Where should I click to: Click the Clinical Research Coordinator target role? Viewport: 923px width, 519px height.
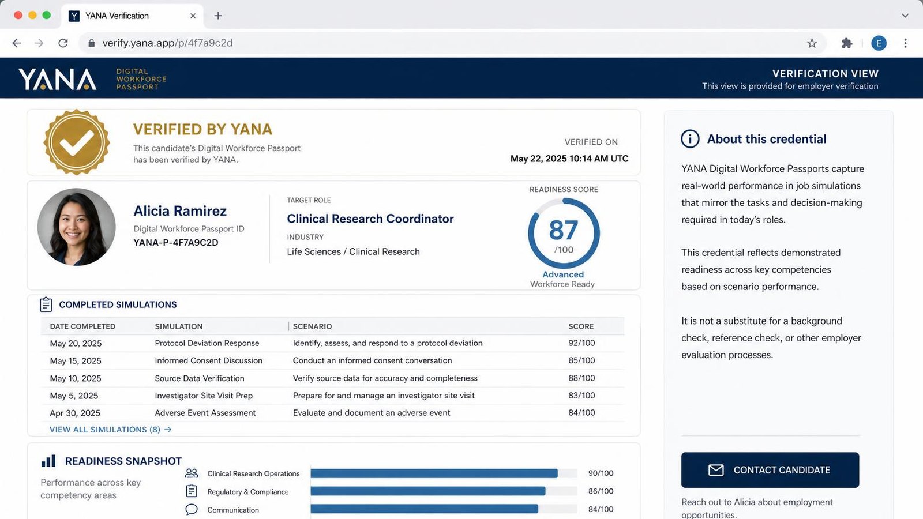370,219
